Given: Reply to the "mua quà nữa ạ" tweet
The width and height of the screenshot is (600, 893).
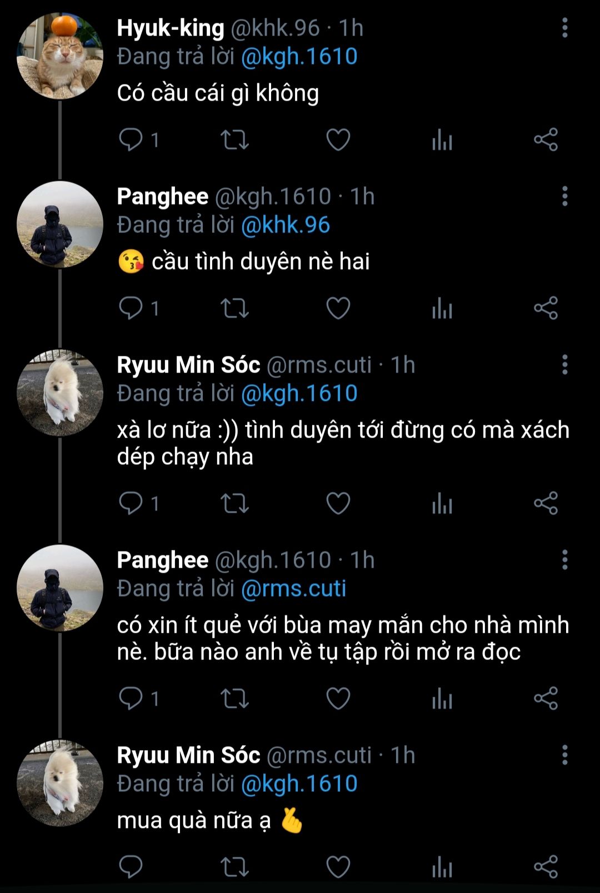Looking at the screenshot, I should coord(131,867).
